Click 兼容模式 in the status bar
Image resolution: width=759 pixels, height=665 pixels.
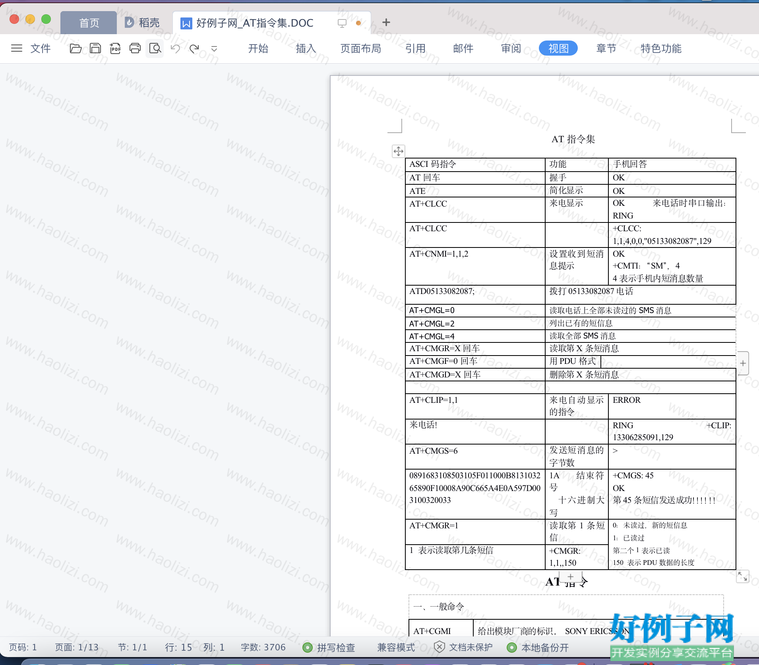click(396, 648)
